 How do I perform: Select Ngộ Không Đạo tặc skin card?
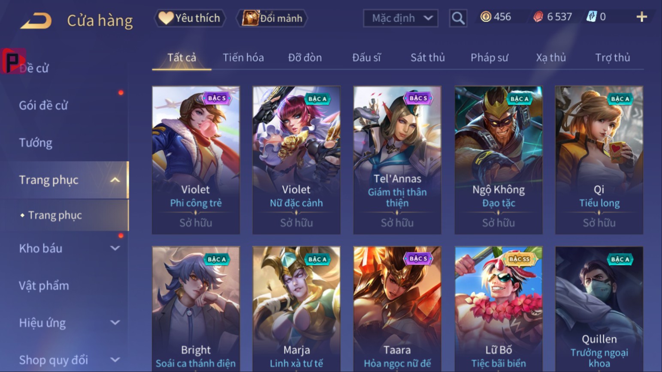499,160
